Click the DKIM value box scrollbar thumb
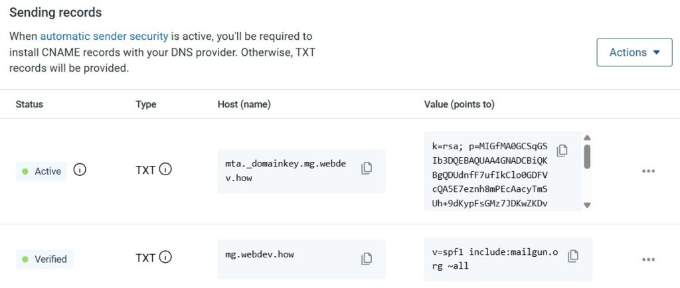This screenshot has height=288, width=680. pos(587,156)
